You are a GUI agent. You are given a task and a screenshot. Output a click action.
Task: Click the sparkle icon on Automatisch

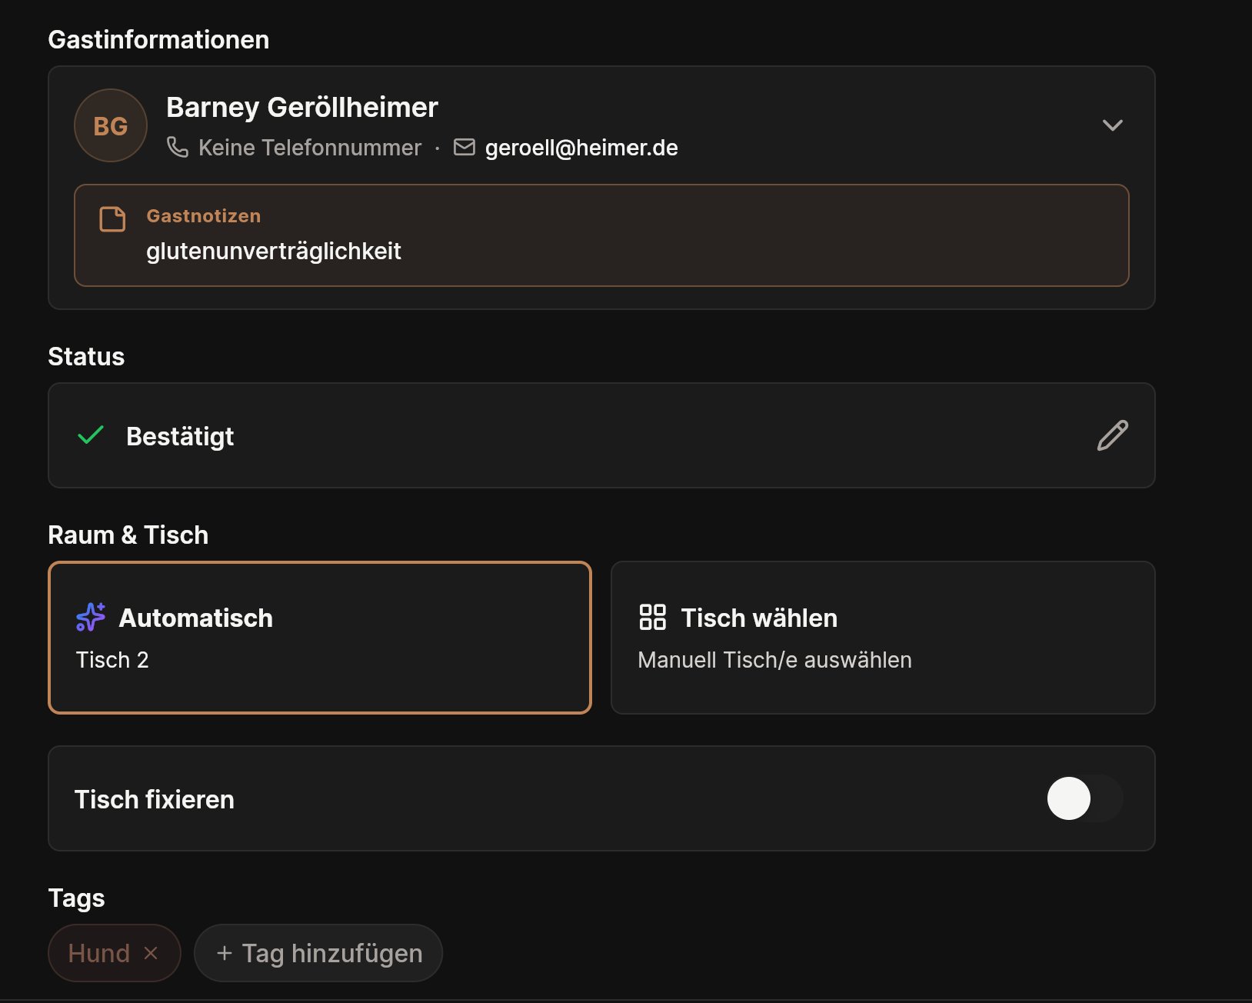91,617
